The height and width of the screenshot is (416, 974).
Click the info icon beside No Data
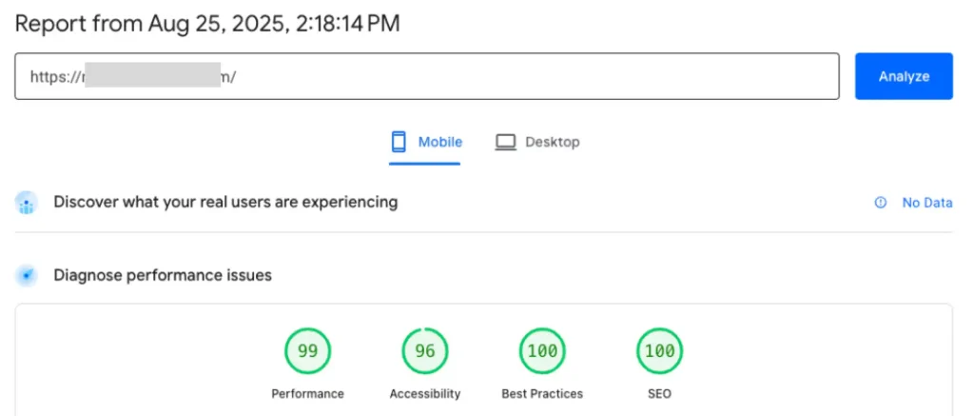pos(880,203)
